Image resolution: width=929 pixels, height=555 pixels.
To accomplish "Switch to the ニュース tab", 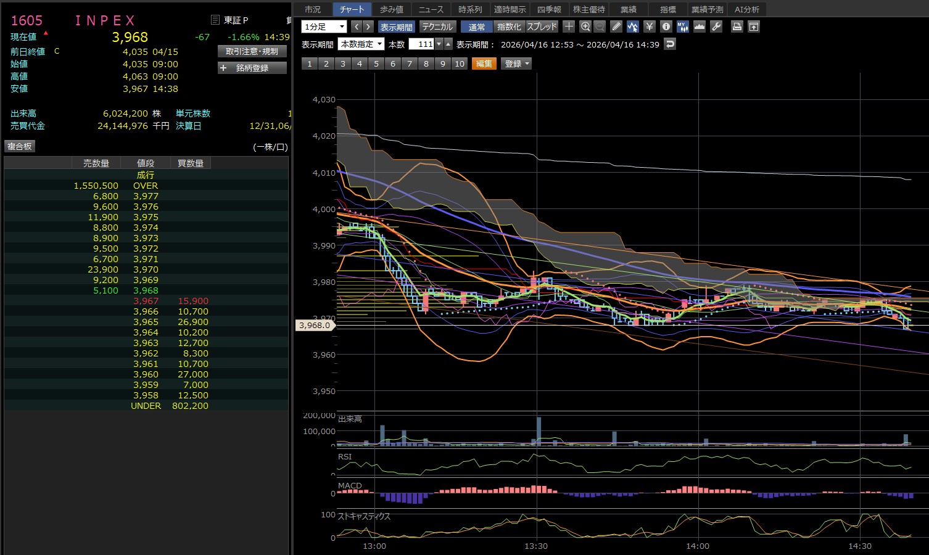I will pyautogui.click(x=431, y=9).
